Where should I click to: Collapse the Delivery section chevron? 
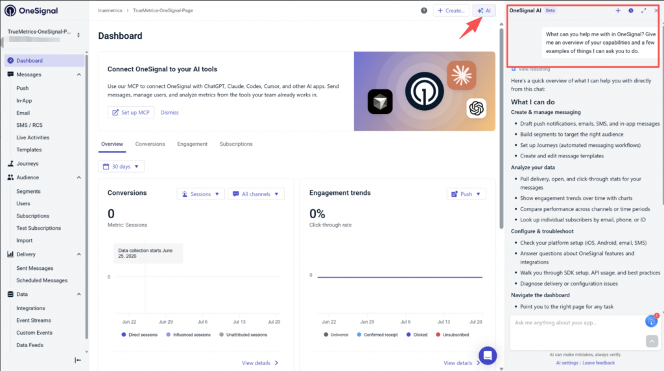[x=78, y=254]
